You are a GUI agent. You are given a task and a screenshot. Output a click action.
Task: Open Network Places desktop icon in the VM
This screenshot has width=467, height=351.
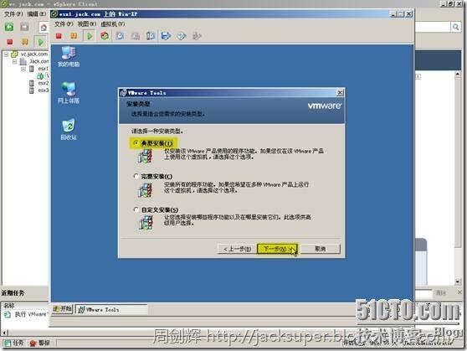pos(69,93)
